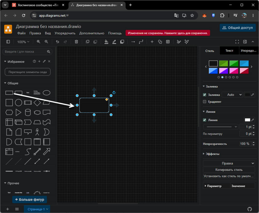
Task: Click the unsaved changes red notice
Action: [168, 33]
